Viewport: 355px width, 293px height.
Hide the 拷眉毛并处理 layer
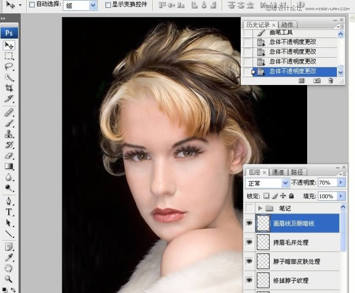click(x=250, y=242)
